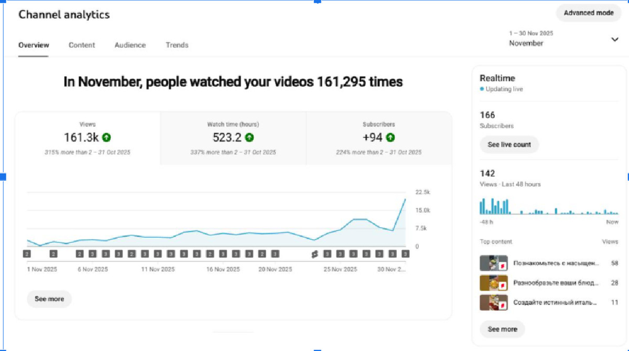Screen dimensions: 629x351
Task: Click the green up-arrow icon beside Views
Action: [x=106, y=138]
